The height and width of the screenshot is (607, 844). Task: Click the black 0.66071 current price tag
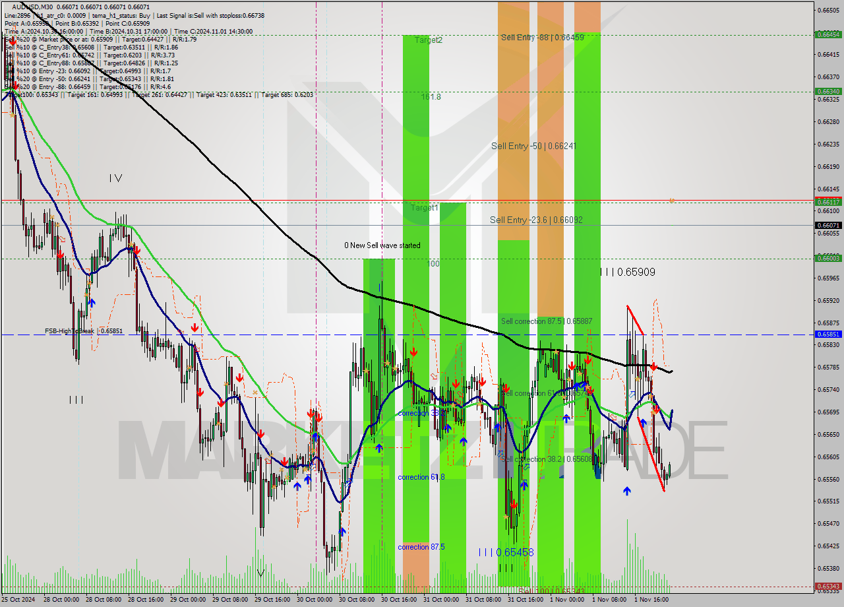click(x=828, y=225)
